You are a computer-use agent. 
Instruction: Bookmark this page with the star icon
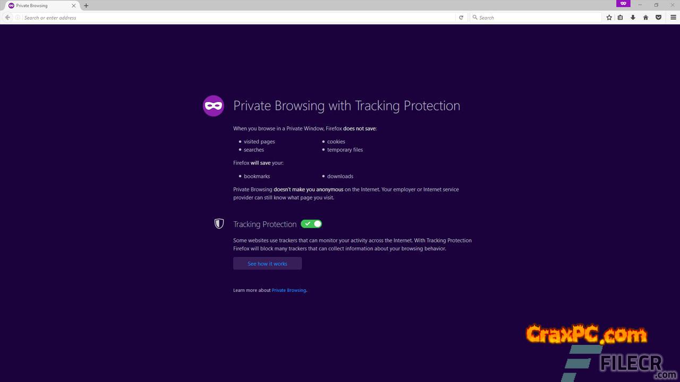[x=609, y=18]
